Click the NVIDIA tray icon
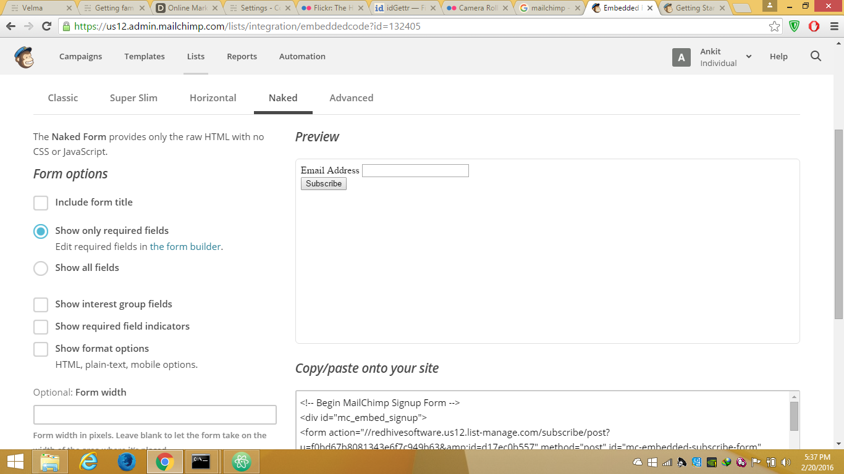The height and width of the screenshot is (474, 844). tap(712, 462)
